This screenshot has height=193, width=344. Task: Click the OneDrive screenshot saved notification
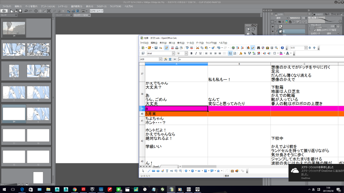316,173
